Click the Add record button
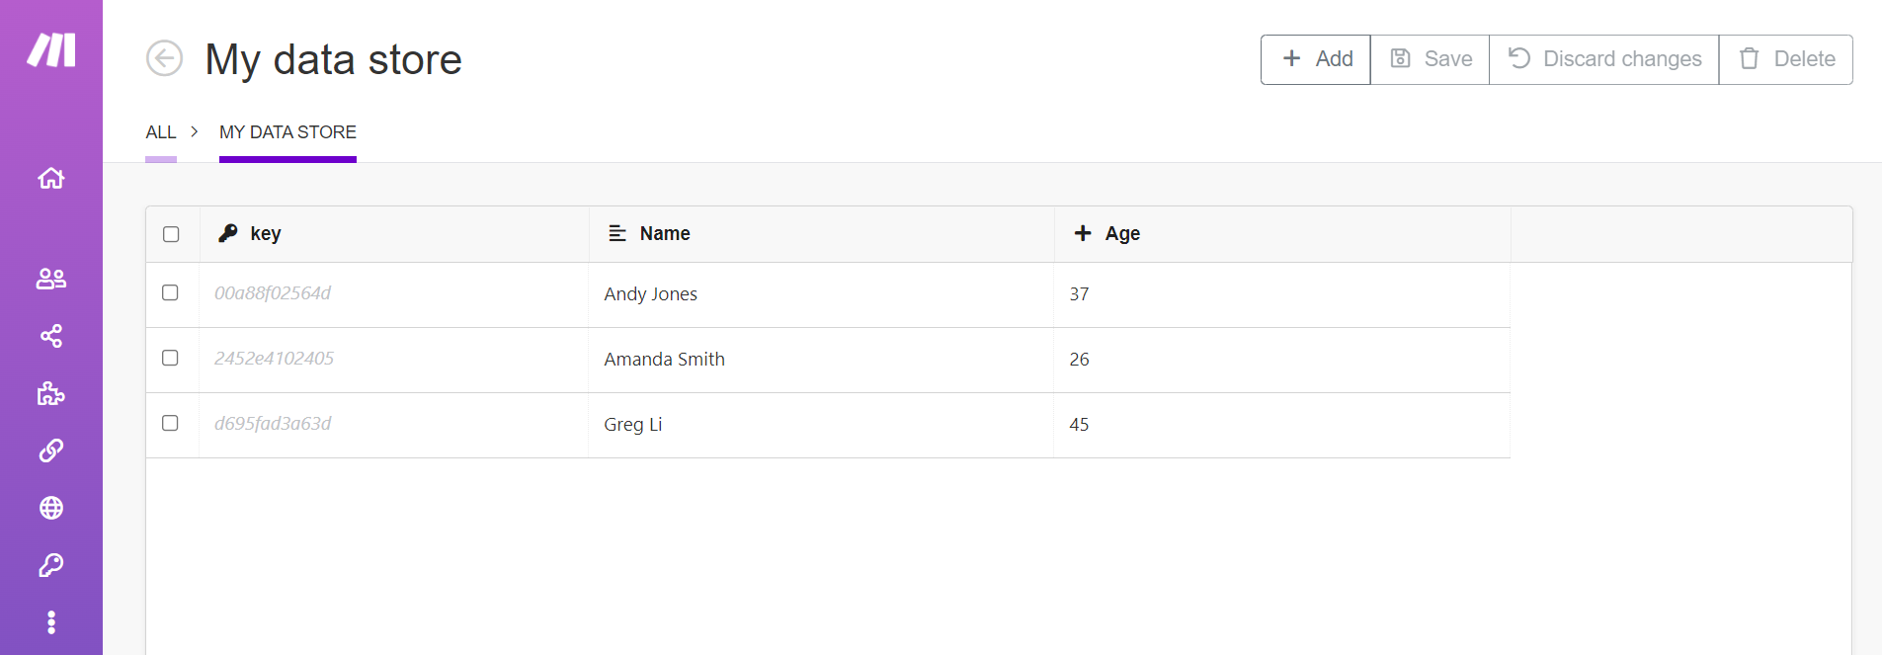This screenshot has height=655, width=1882. (x=1316, y=59)
